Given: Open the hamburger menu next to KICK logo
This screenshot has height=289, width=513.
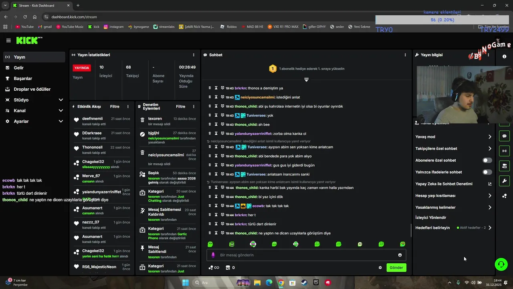Looking at the screenshot, I should coord(8,41).
